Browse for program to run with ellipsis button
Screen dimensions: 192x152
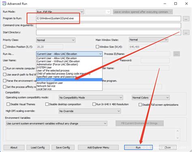point(186,19)
